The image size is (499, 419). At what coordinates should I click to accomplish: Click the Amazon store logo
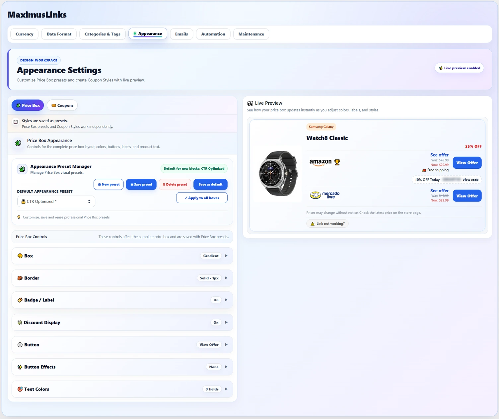click(x=321, y=162)
